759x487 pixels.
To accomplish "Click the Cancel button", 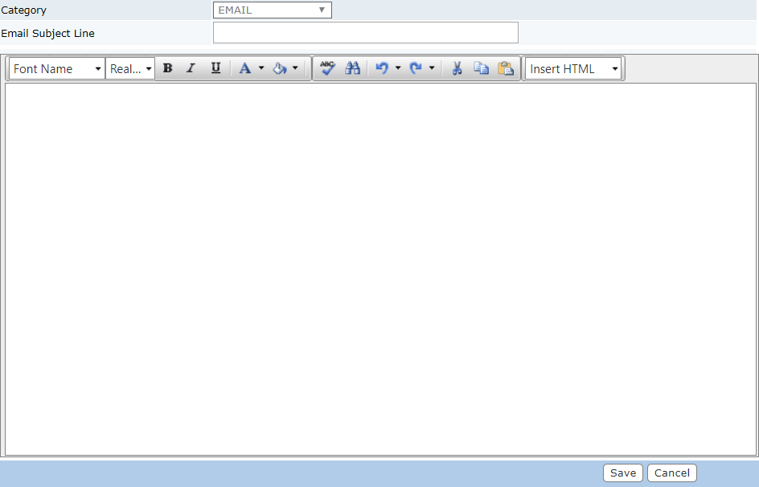I will pyautogui.click(x=672, y=473).
